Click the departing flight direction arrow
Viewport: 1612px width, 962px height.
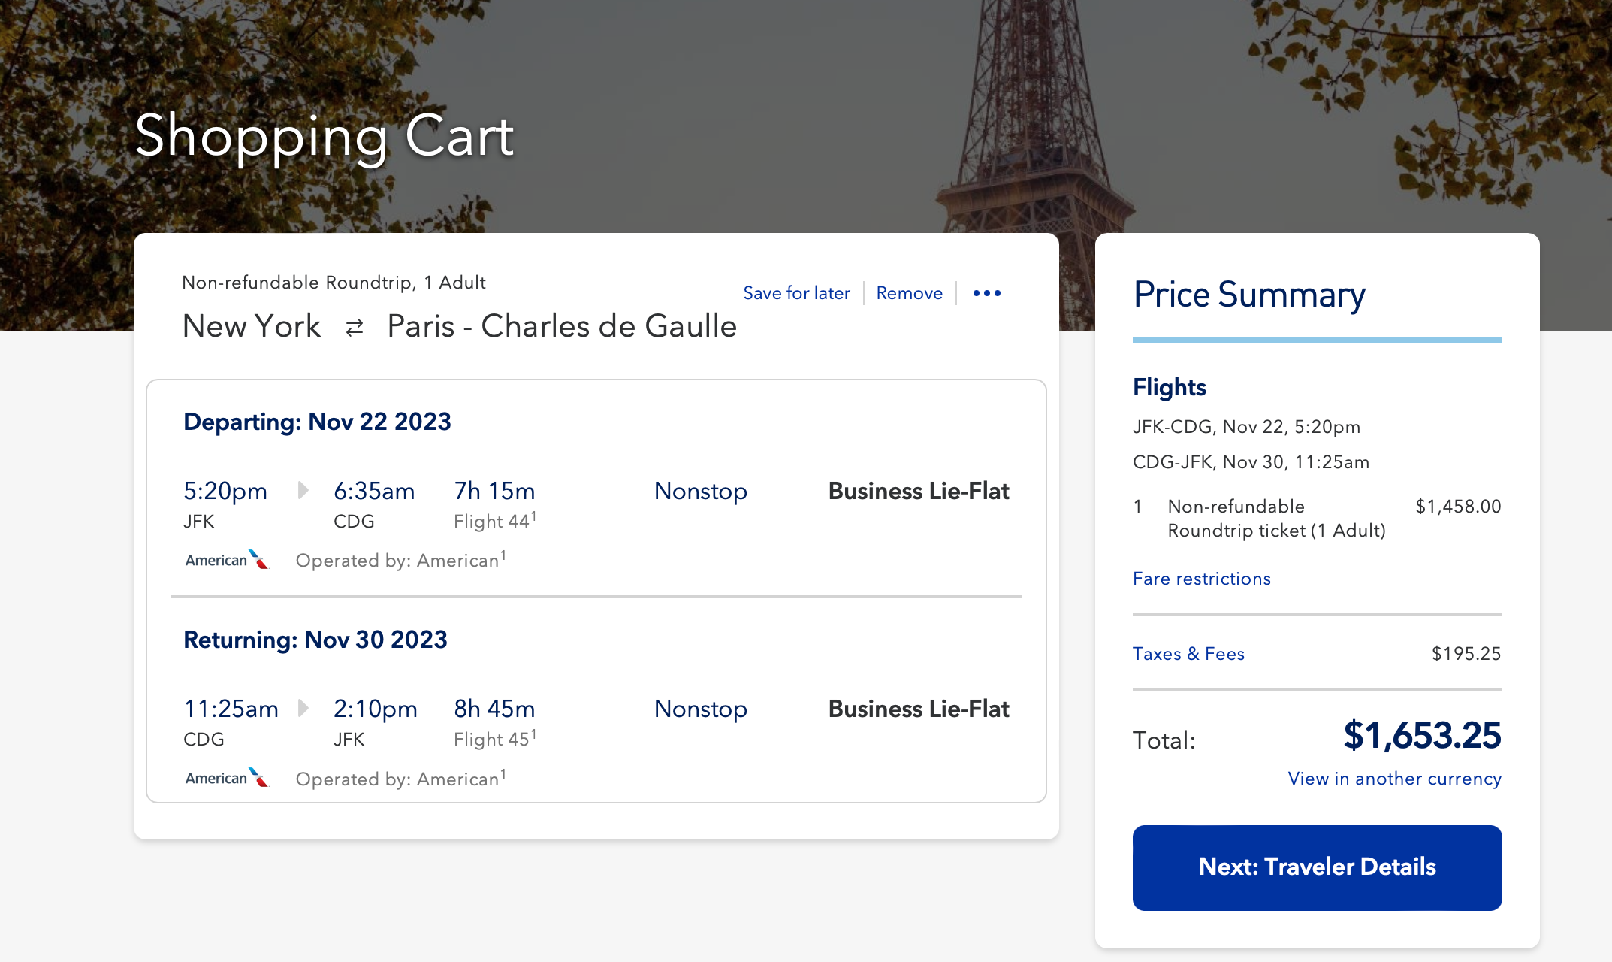coord(303,490)
